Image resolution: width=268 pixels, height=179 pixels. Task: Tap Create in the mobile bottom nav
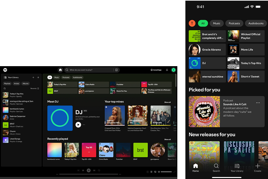pos(258,168)
